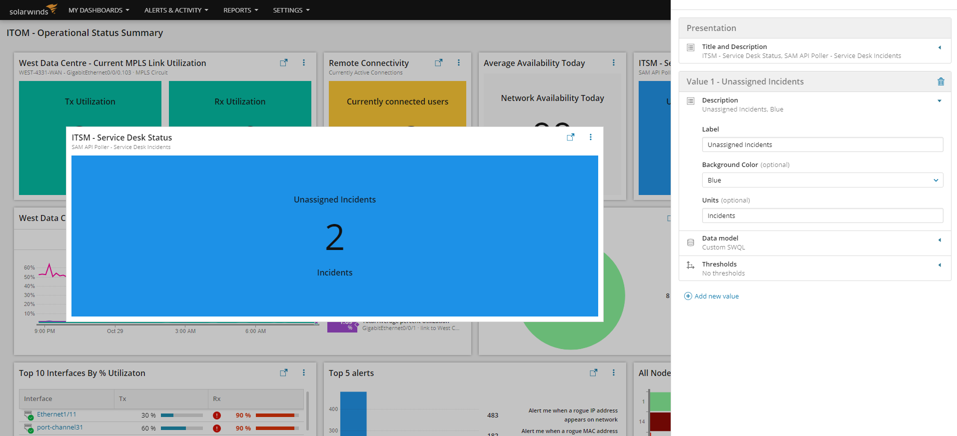Screen dimensions: 957x436
Task: Click the Ethernet1/11 interface status icon
Action: pyautogui.click(x=28, y=415)
